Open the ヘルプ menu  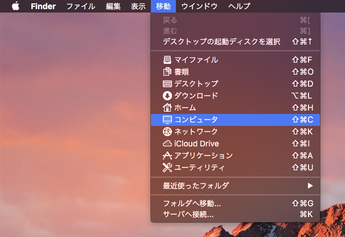(x=239, y=6)
